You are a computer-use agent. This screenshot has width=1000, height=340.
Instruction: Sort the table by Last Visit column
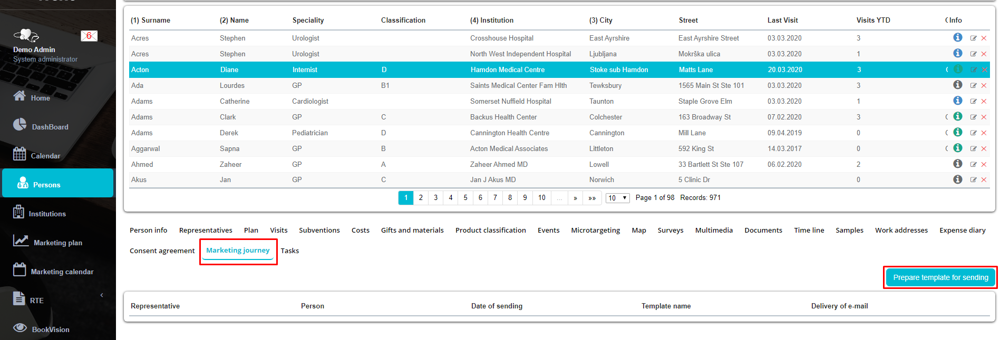pos(782,21)
